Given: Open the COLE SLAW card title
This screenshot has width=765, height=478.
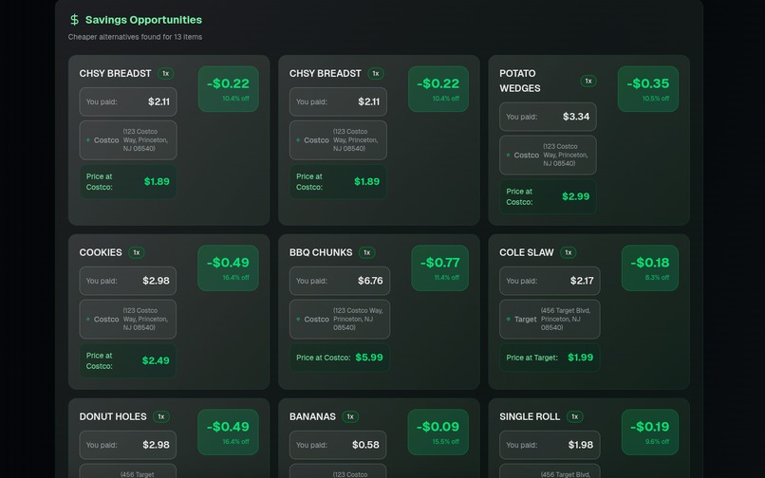Looking at the screenshot, I should [527, 252].
